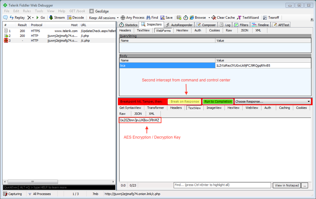The height and width of the screenshot is (199, 316).
Task: Select response Transformer tab
Action: [155, 108]
